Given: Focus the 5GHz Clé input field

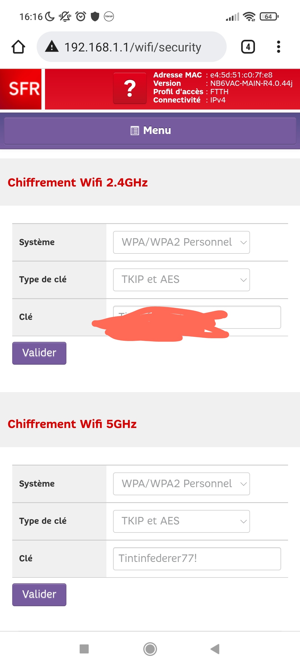Looking at the screenshot, I should (x=197, y=559).
